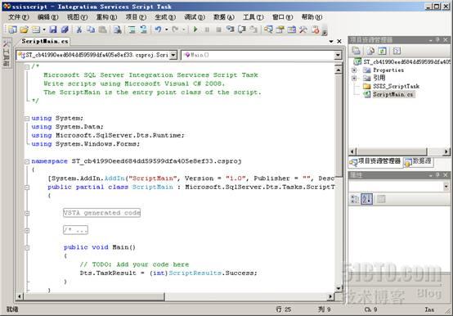Click the Undo arrow icon
453x316 pixels.
[x=158, y=29]
